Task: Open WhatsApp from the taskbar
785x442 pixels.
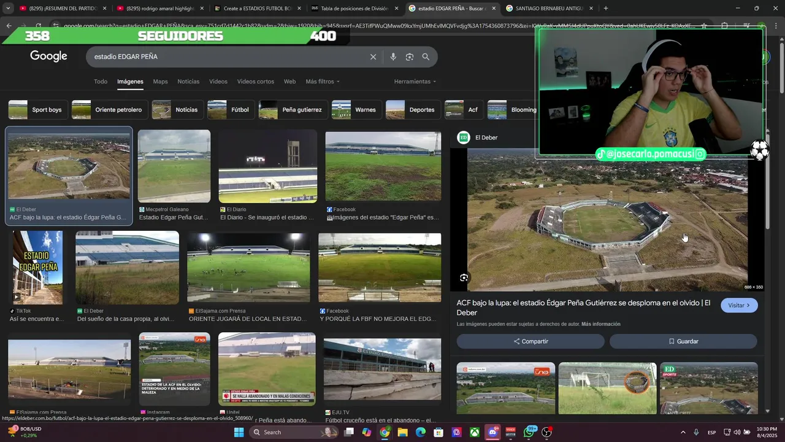Action: pyautogui.click(x=529, y=432)
